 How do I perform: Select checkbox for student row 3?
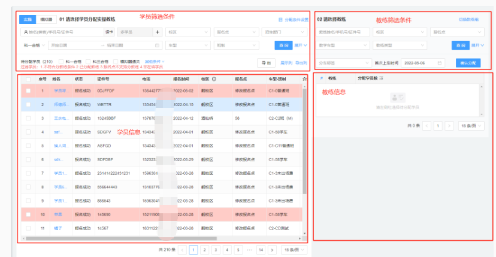coord(28,118)
